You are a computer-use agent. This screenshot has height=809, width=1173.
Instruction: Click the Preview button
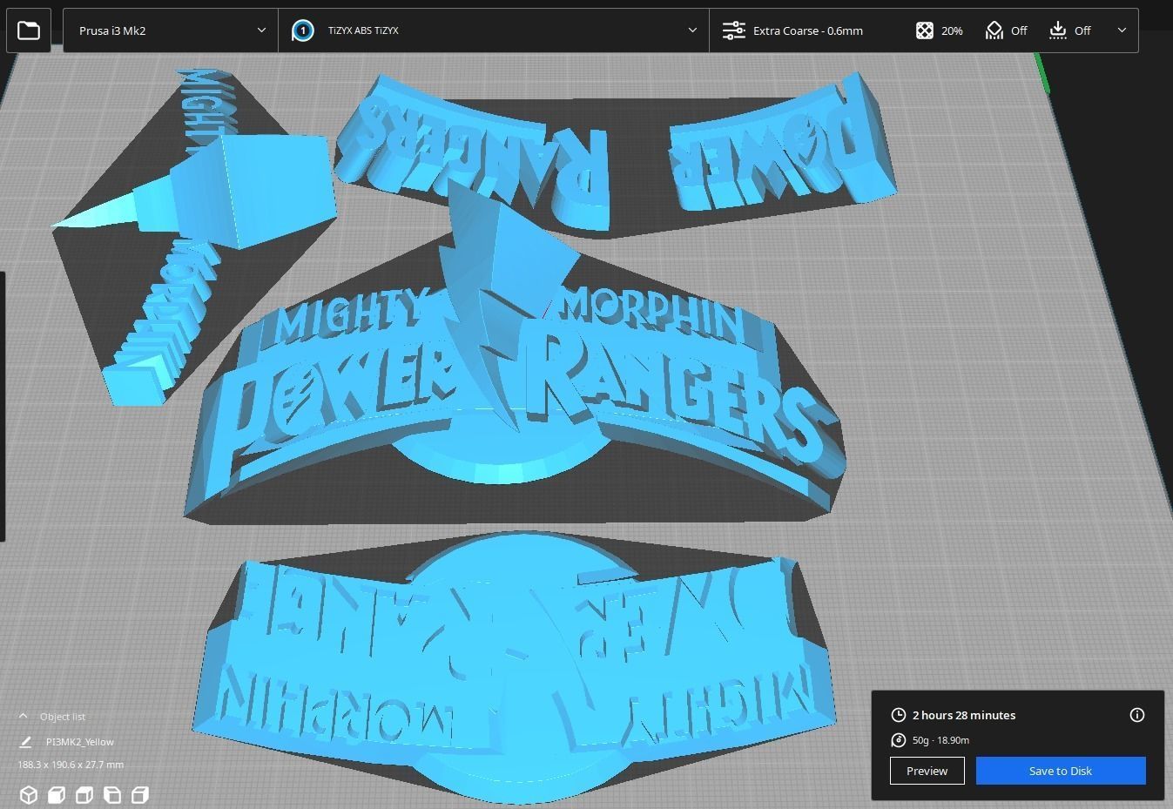tap(927, 771)
